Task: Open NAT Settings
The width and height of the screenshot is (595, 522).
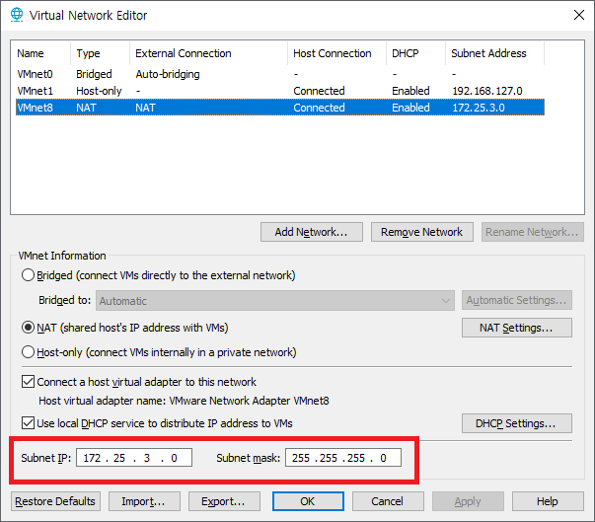Action: (x=517, y=328)
